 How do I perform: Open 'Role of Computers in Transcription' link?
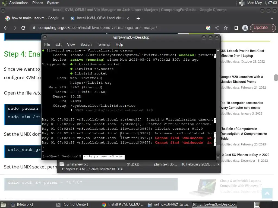coord(243,134)
